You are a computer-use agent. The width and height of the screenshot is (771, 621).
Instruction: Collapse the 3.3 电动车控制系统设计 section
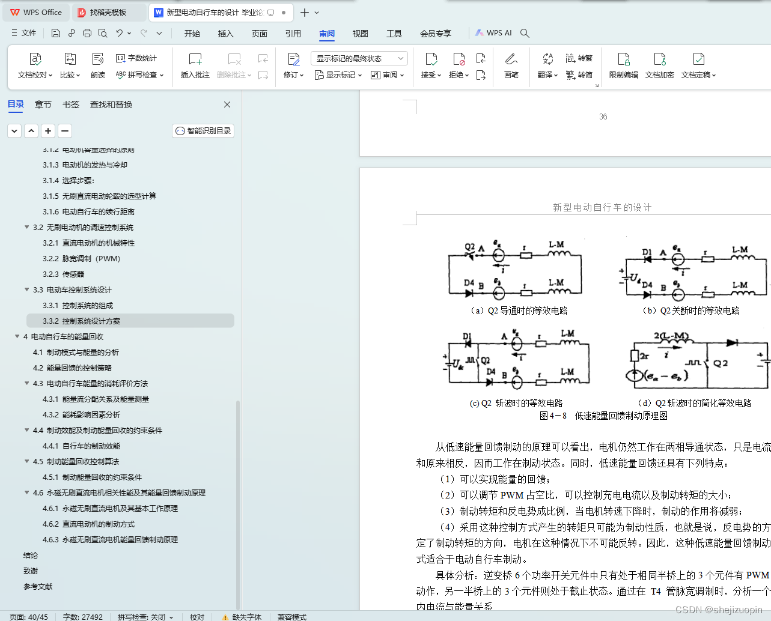pos(26,289)
